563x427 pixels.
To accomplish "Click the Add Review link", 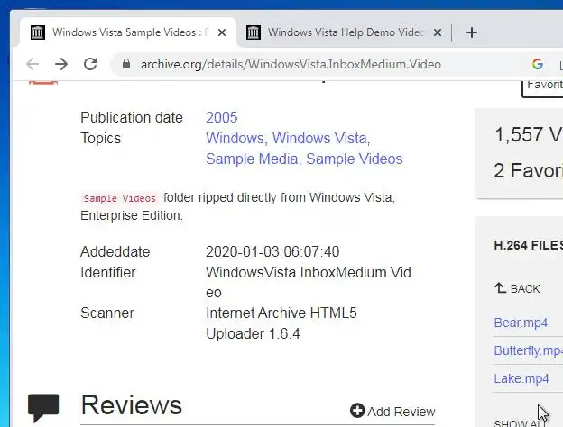I will (x=392, y=411).
